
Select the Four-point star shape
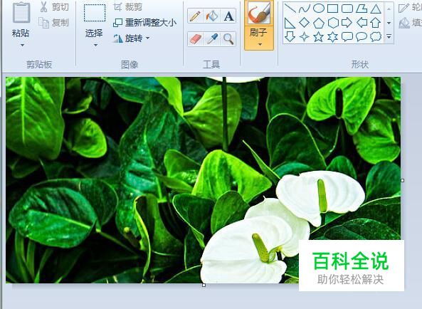304,36
